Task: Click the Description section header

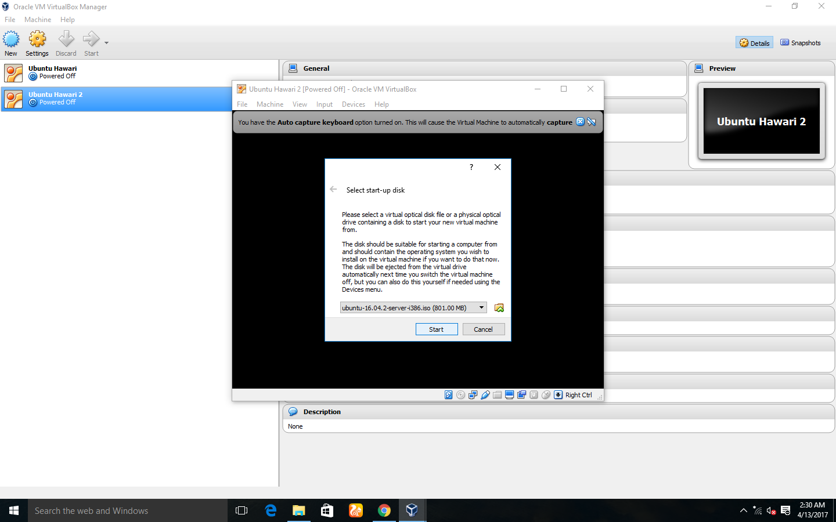Action: [x=558, y=412]
